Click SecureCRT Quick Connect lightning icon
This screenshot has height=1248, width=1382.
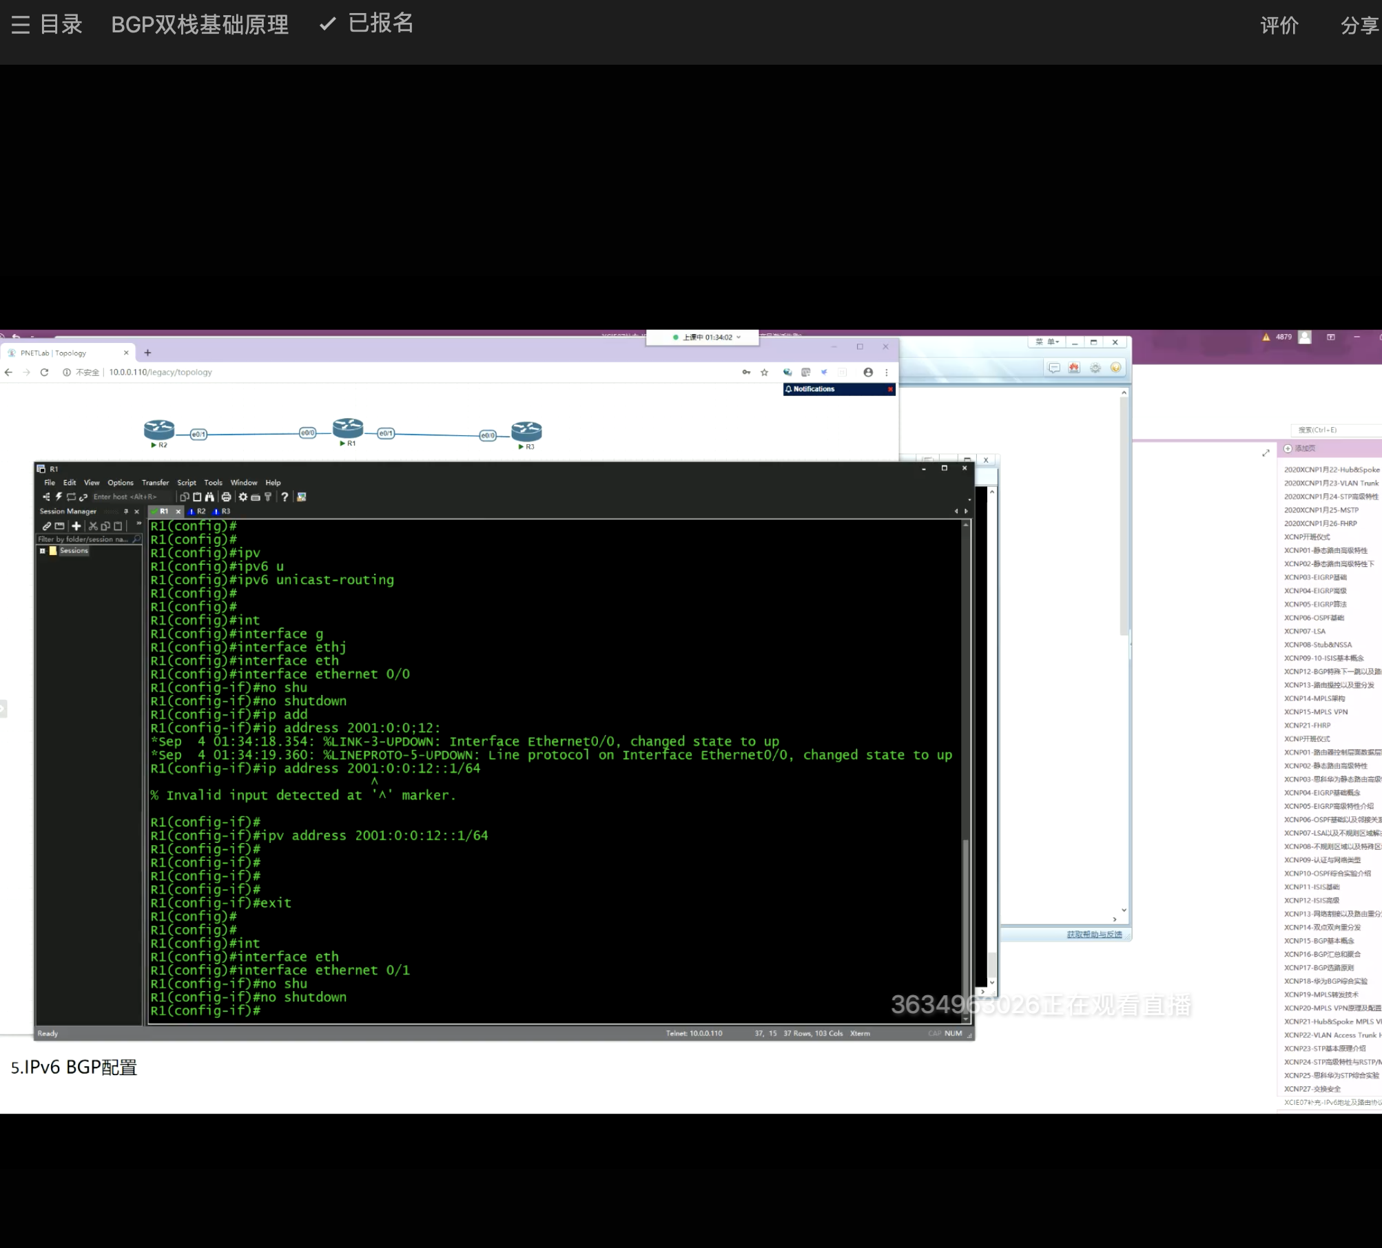point(59,497)
